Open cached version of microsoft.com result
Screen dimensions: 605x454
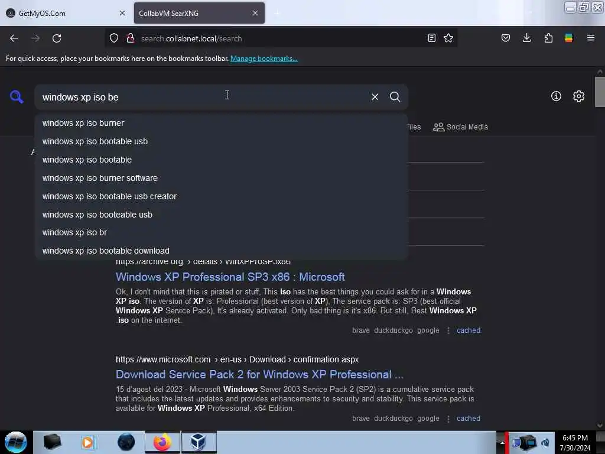[x=469, y=419]
